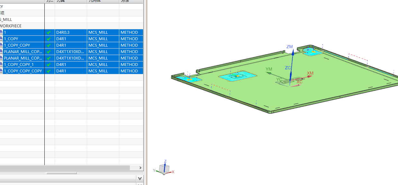Select the 1_COPY_COPY operation
Viewport: 398px width, 185px height.
17,45
